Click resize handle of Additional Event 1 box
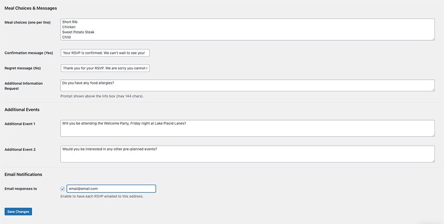The height and width of the screenshot is (224, 444). 433,135
